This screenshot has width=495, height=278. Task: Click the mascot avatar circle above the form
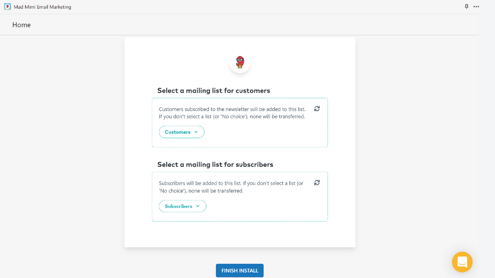[240, 62]
